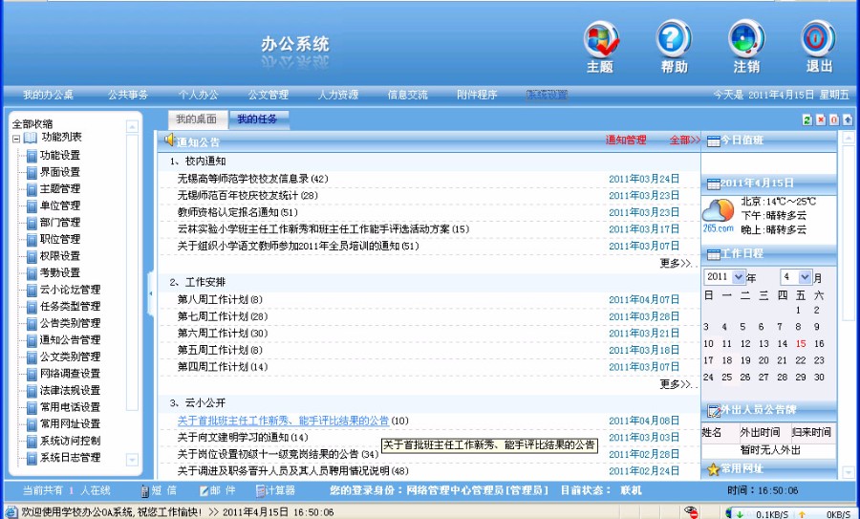Open 关于向文建明学习的通知
Screen dimensions: 860x519
(243, 437)
